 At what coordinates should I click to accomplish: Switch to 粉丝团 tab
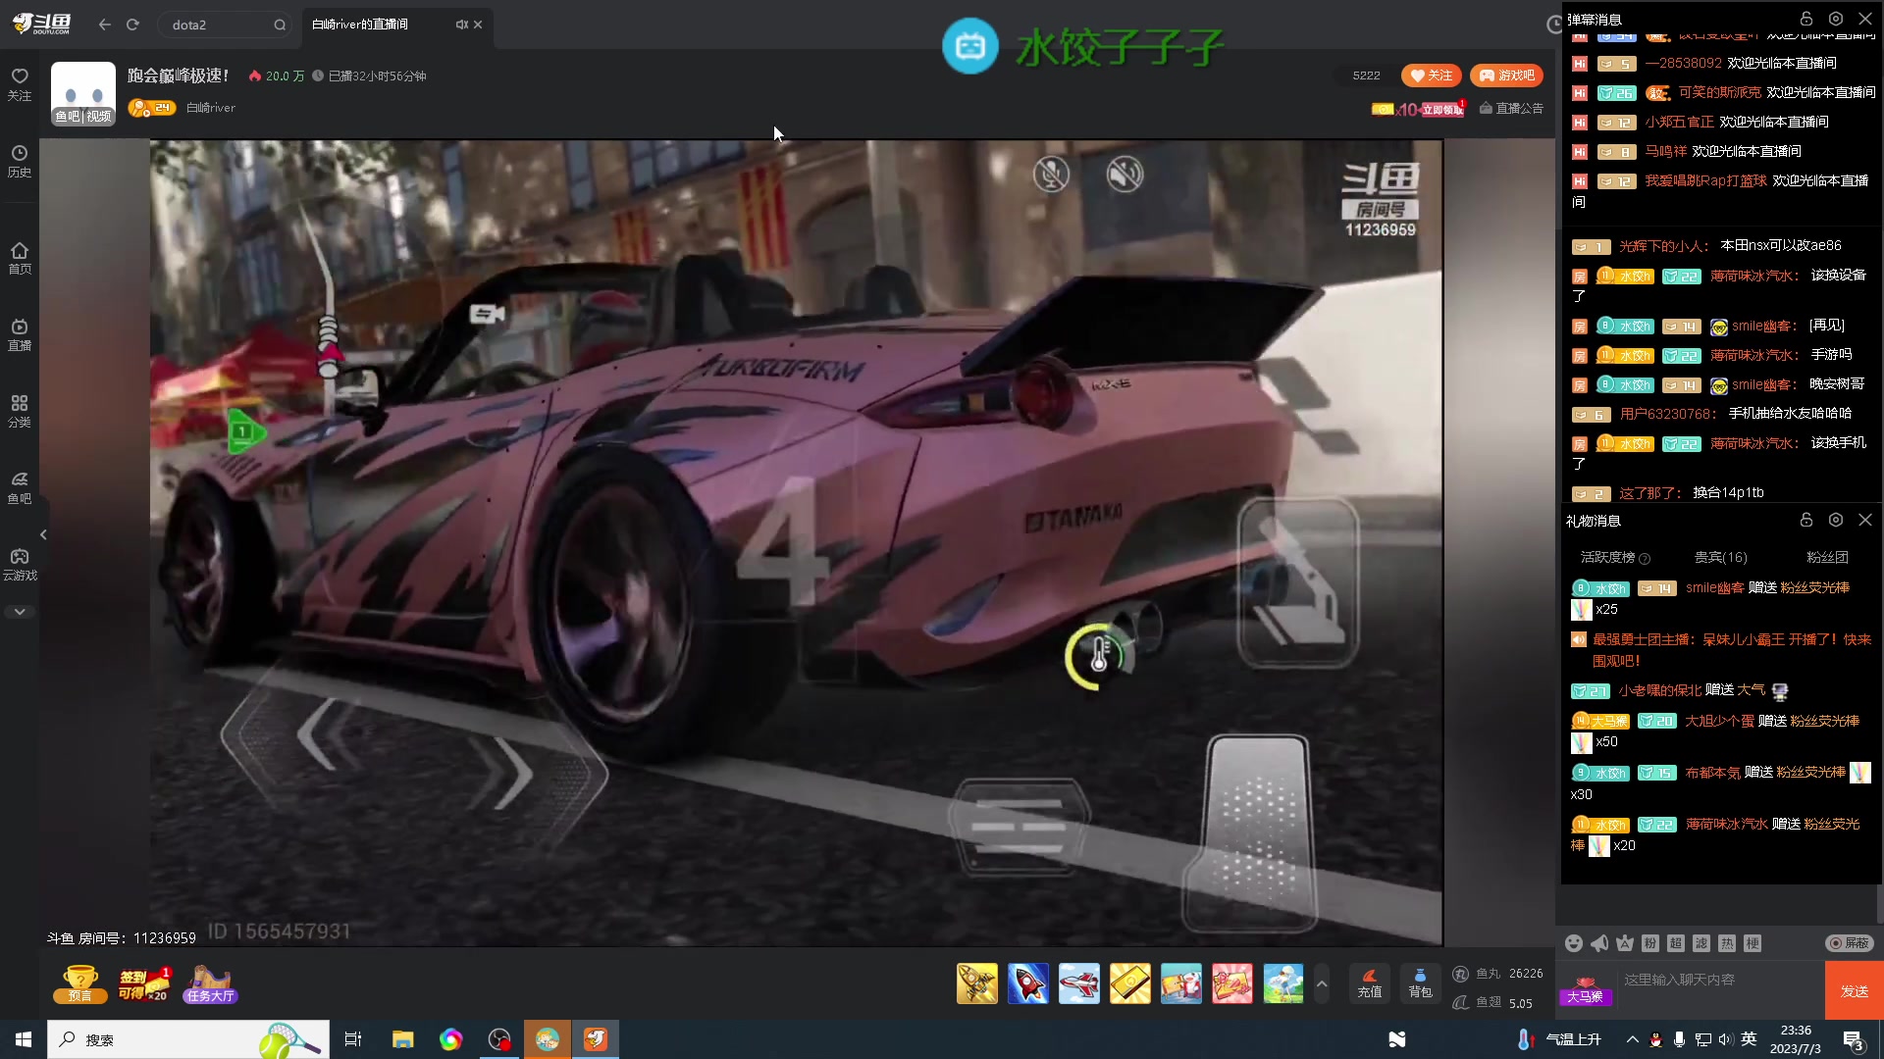(x=1827, y=557)
